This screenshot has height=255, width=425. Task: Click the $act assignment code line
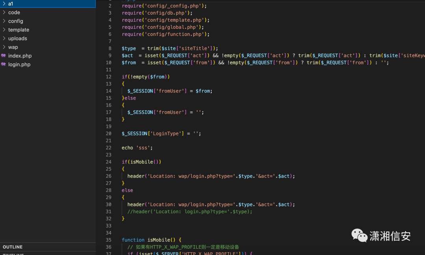tap(273, 55)
